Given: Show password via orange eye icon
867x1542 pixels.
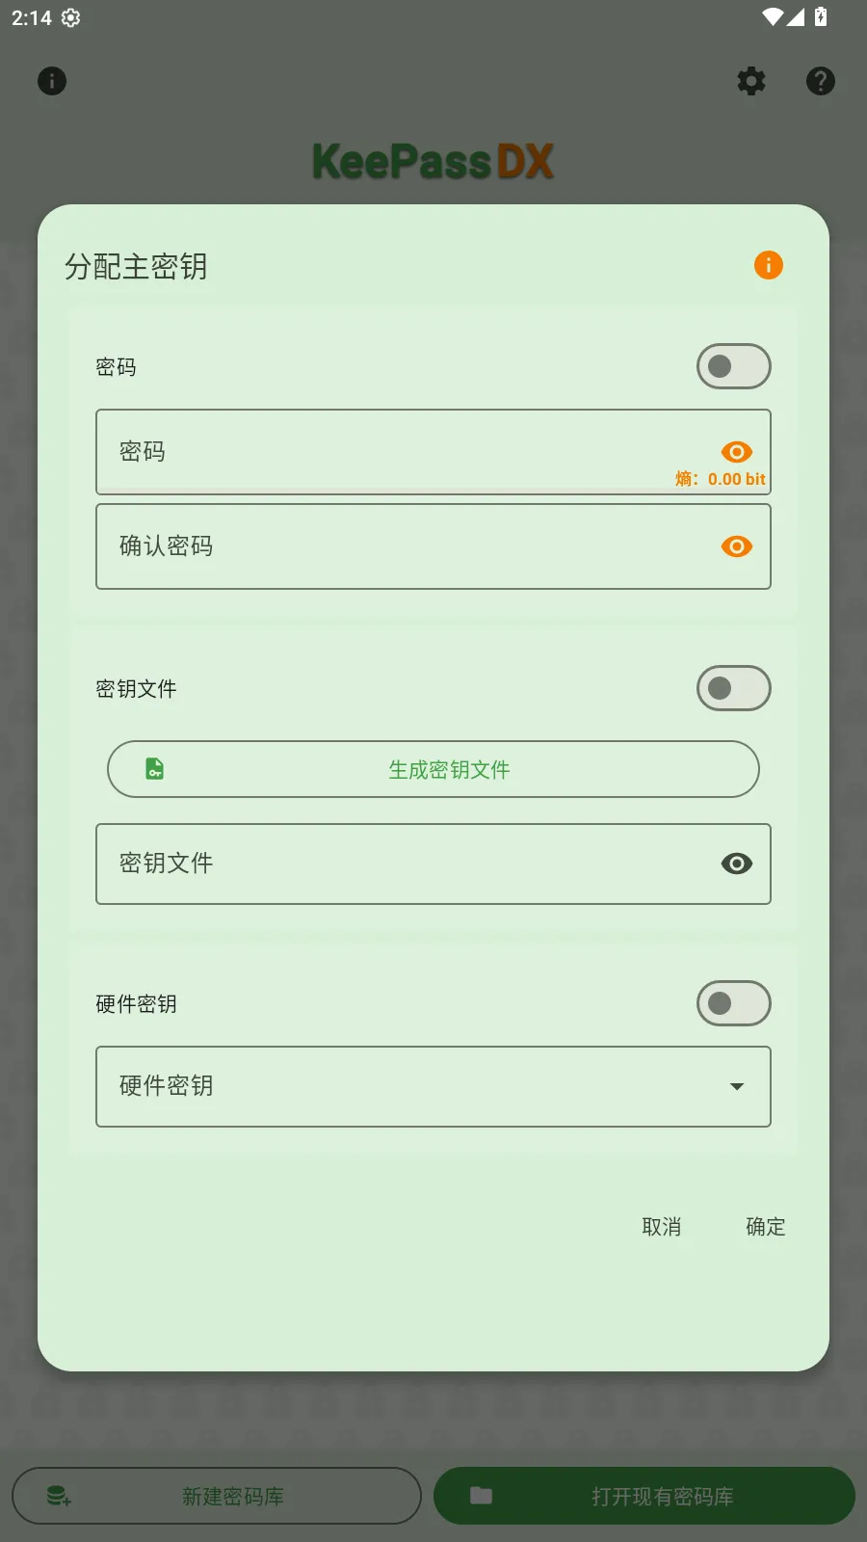Looking at the screenshot, I should tap(737, 451).
